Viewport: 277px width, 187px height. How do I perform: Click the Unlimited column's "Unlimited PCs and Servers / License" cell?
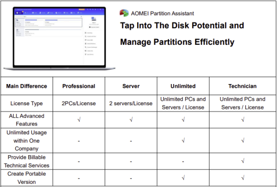(x=183, y=103)
